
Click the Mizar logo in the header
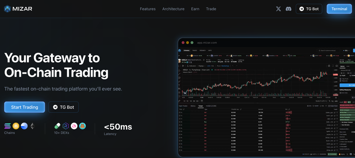tap(18, 9)
